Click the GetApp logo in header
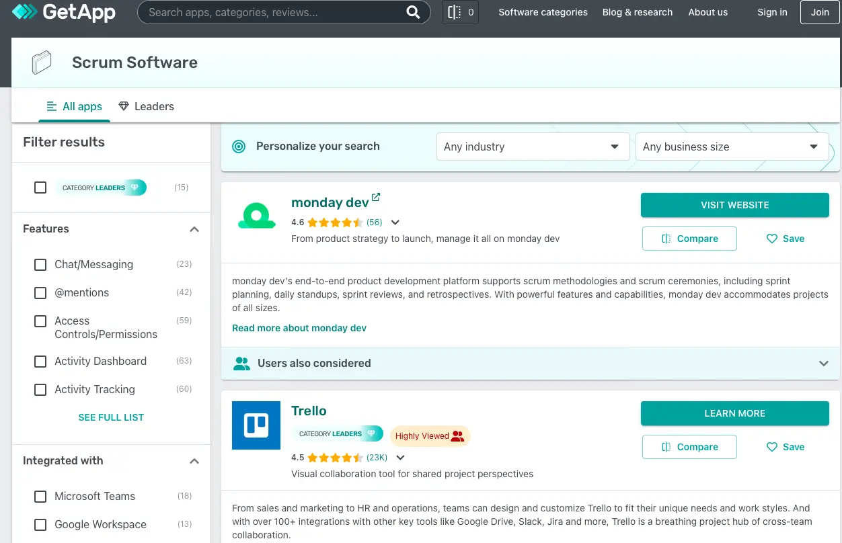842x543 pixels. [x=63, y=12]
